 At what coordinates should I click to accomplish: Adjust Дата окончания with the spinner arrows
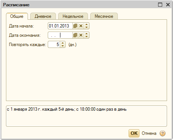tap(86, 35)
